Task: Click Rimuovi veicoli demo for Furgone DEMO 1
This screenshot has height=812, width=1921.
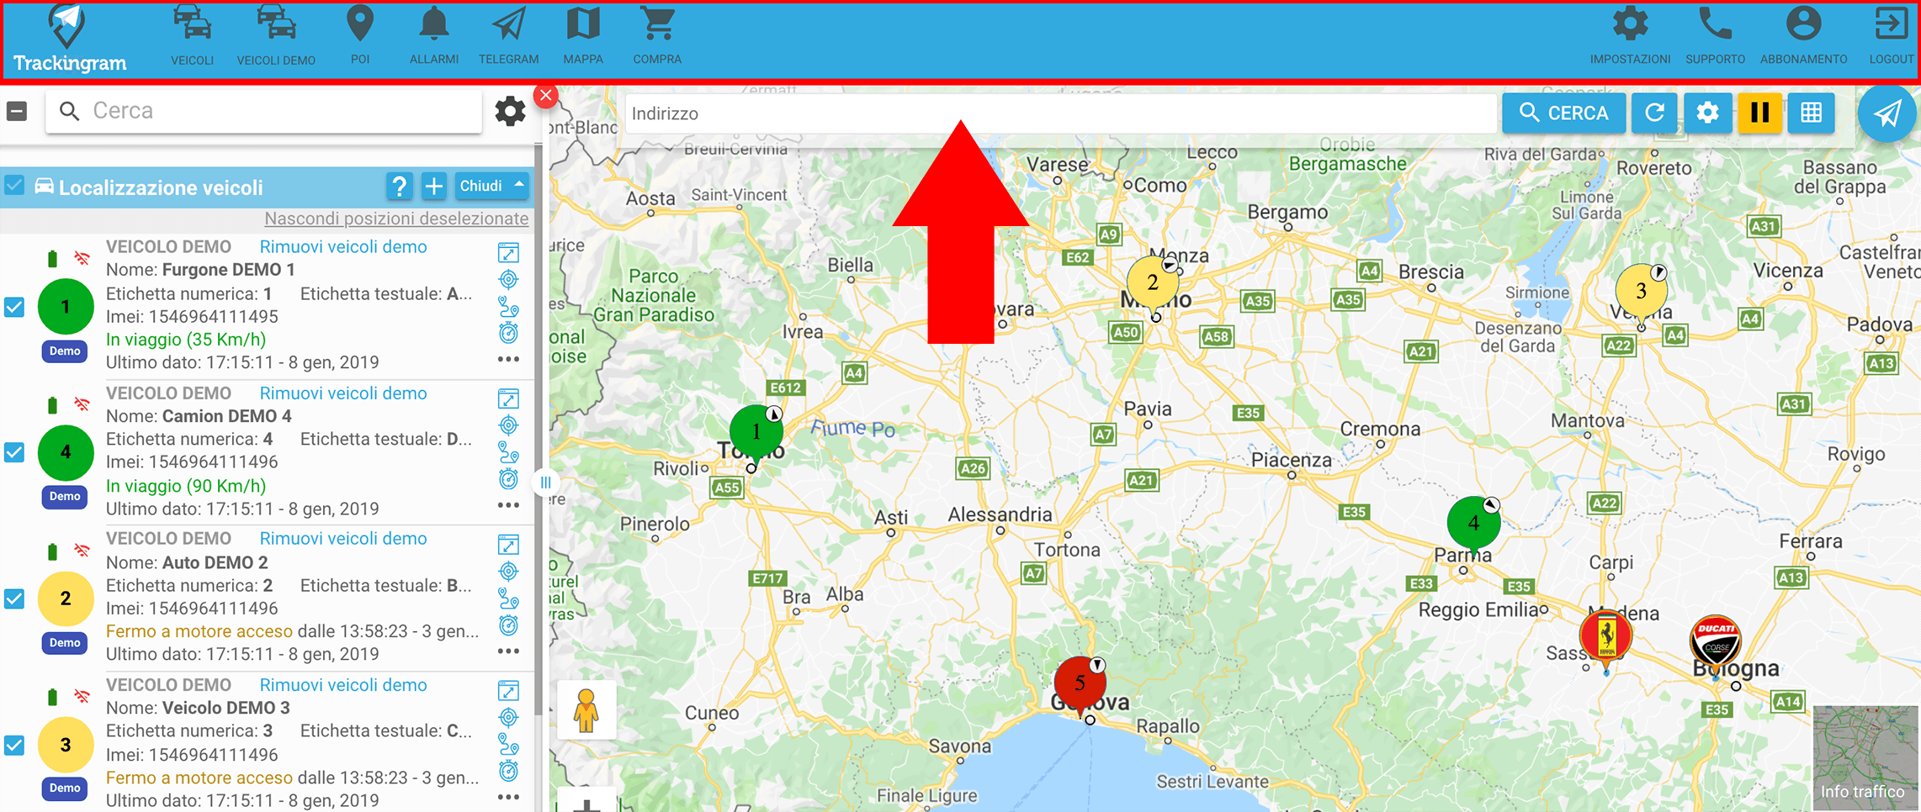Action: click(x=343, y=247)
